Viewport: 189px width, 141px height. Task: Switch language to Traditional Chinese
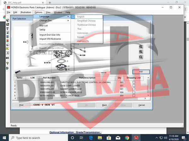pyautogui.click(x=87, y=25)
